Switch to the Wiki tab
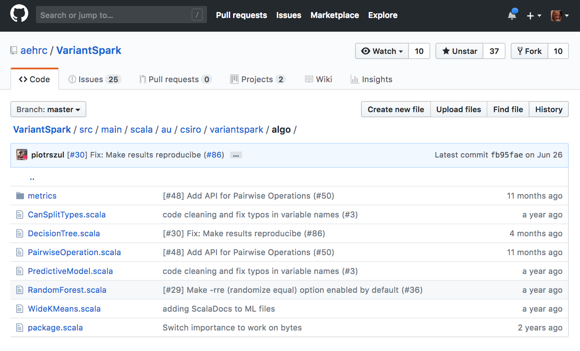The height and width of the screenshot is (351, 580). [319, 79]
